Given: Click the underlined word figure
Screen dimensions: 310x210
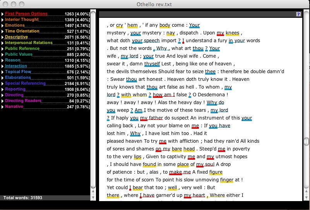Looking at the screenshot, I should tap(216, 172).
